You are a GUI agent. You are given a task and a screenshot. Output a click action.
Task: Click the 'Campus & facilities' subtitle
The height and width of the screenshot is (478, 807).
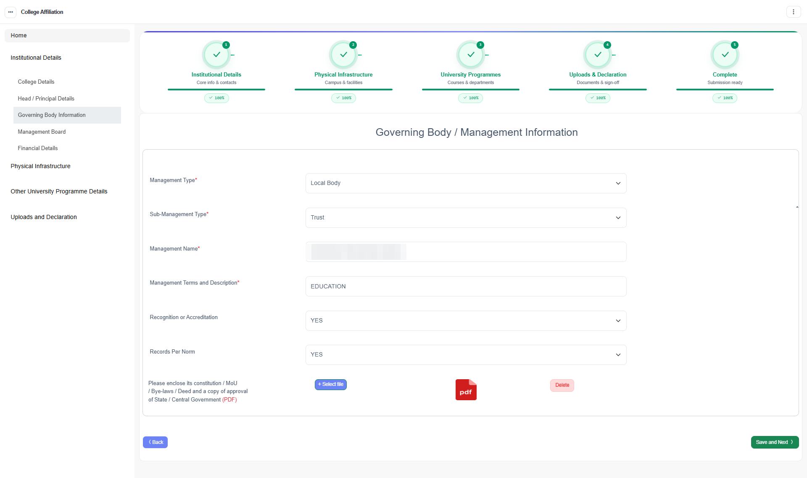343,82
